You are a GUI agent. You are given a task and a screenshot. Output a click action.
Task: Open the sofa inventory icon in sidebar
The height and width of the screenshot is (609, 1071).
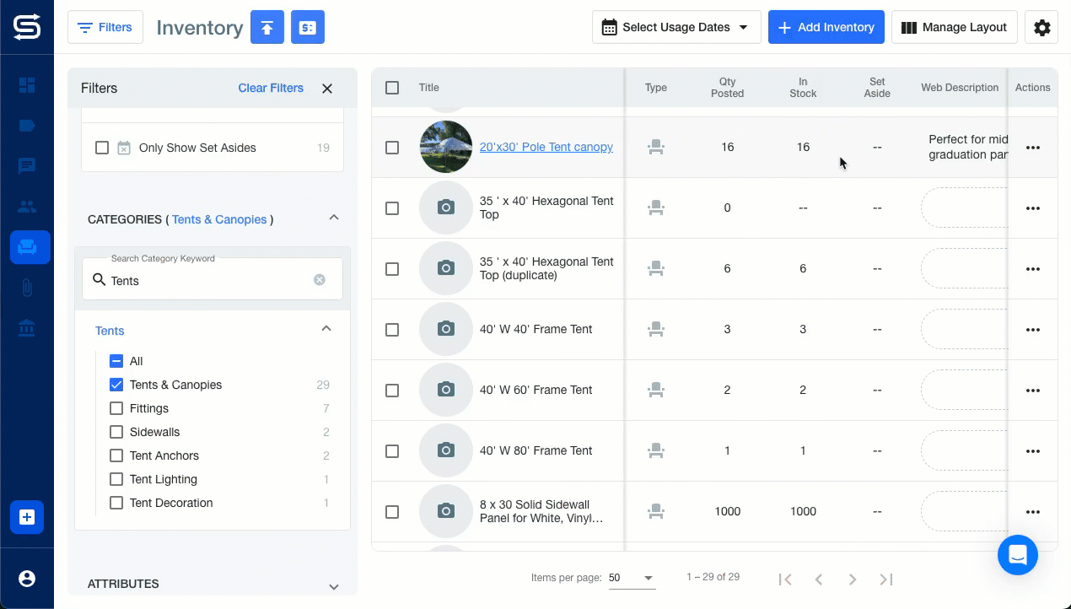(30, 247)
